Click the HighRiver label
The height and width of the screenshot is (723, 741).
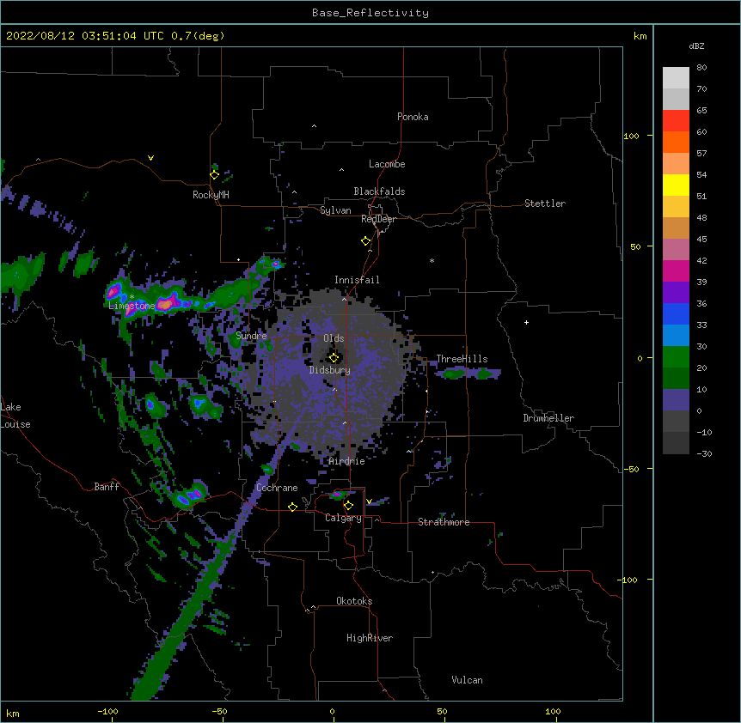coord(370,638)
